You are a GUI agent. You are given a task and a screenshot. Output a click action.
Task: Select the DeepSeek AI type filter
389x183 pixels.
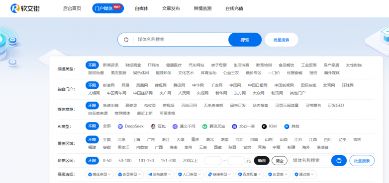click(x=131, y=126)
